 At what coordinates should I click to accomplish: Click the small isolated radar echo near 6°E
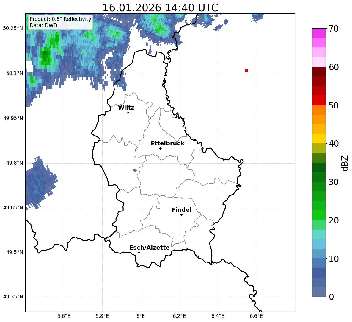tap(135, 170)
